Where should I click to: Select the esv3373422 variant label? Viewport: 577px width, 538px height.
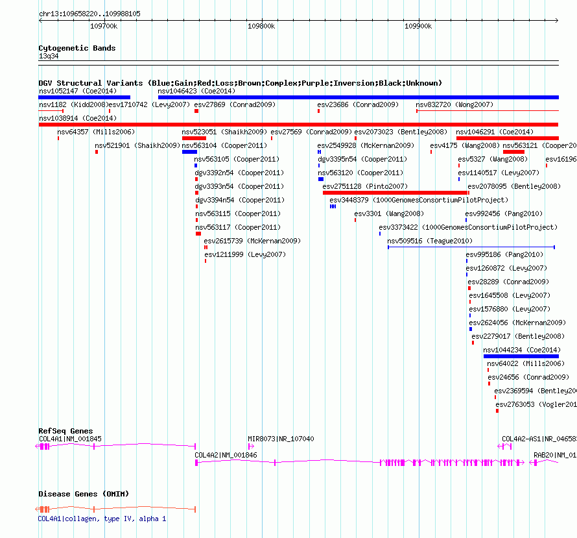pos(468,227)
